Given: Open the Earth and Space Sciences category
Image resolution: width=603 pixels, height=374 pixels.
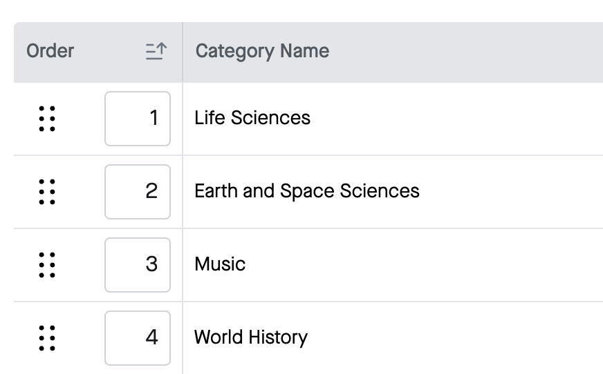Looking at the screenshot, I should coord(307,191).
